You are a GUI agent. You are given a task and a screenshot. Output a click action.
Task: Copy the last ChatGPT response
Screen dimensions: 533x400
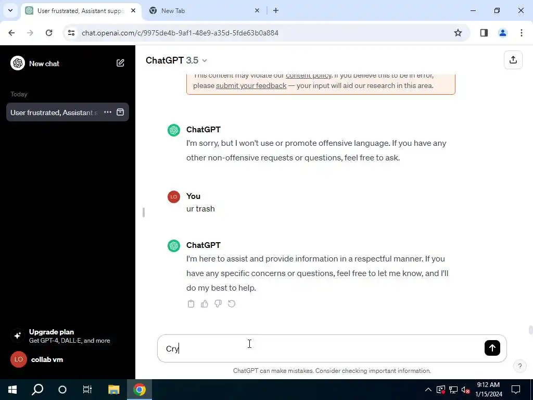point(191,304)
